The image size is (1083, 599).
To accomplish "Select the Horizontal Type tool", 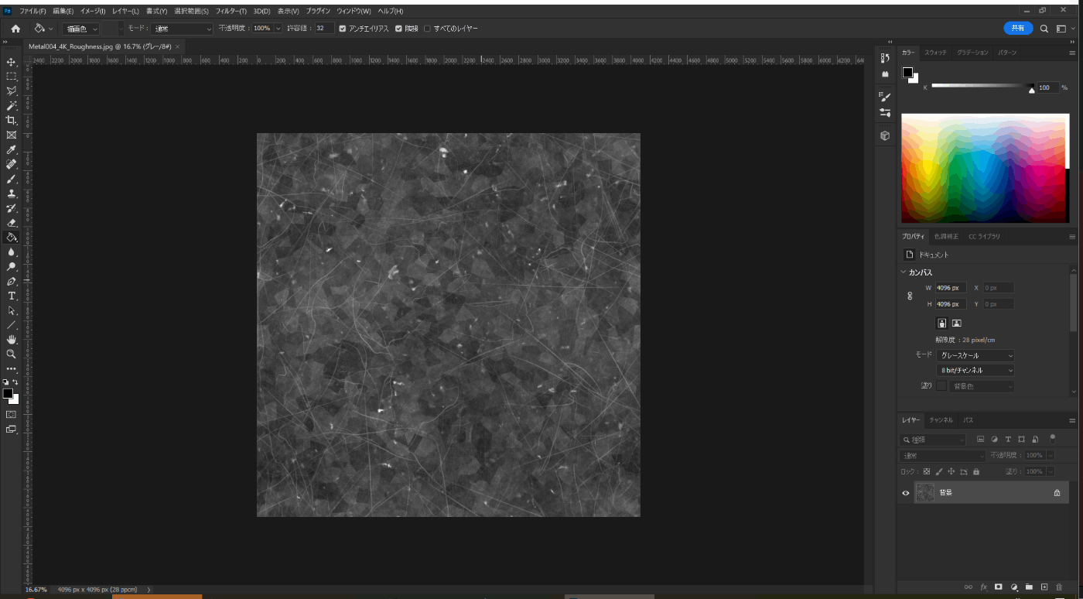I will pos(11,296).
